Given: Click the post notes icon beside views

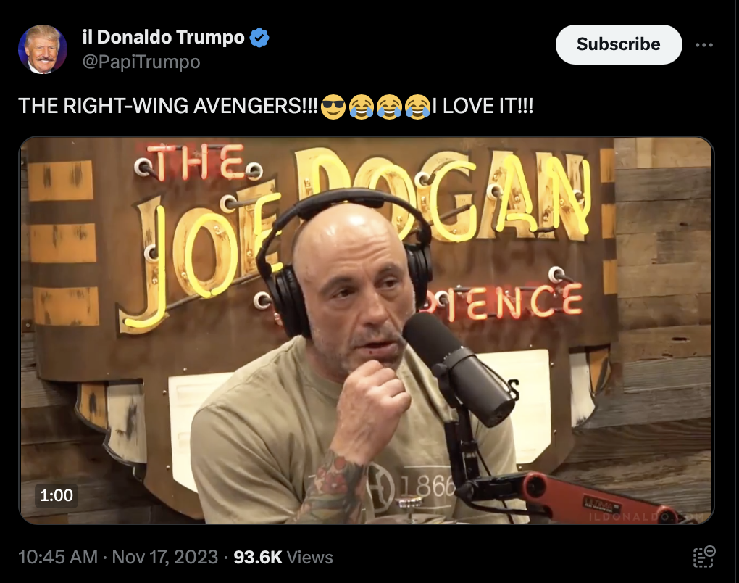Looking at the screenshot, I should point(703,557).
